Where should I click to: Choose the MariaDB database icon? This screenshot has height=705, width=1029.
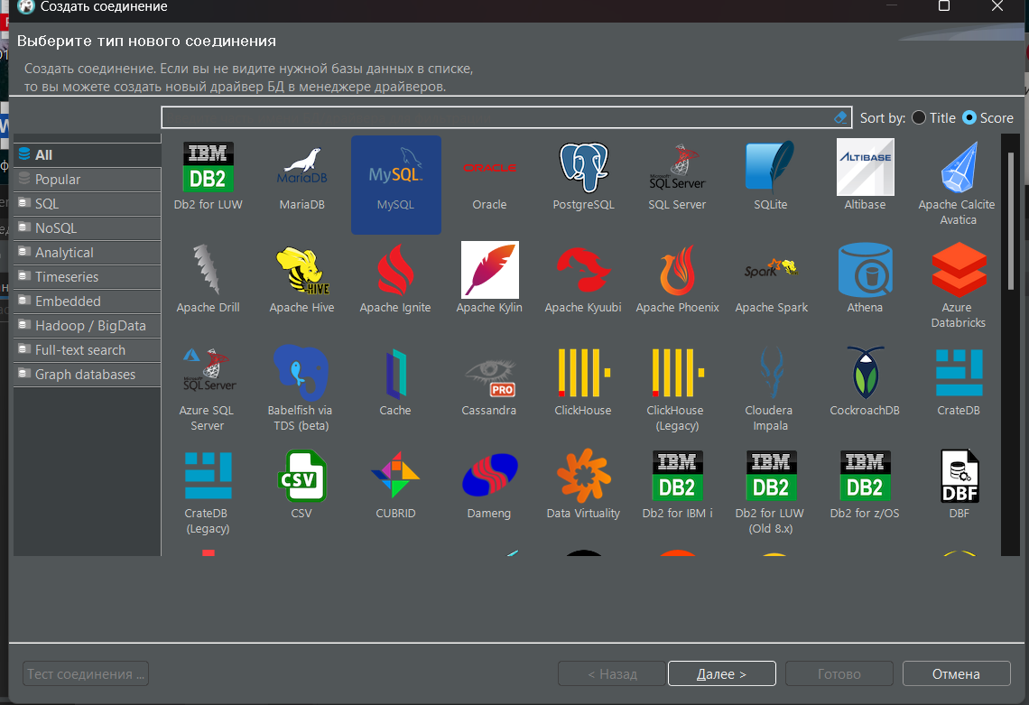click(x=301, y=167)
